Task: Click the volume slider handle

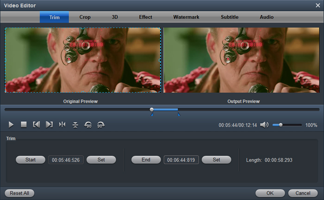Action: pos(280,125)
